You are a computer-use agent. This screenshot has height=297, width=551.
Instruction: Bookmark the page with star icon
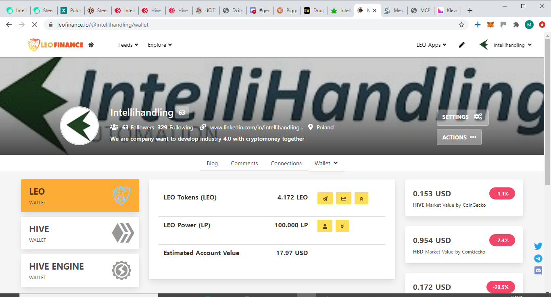tap(461, 25)
